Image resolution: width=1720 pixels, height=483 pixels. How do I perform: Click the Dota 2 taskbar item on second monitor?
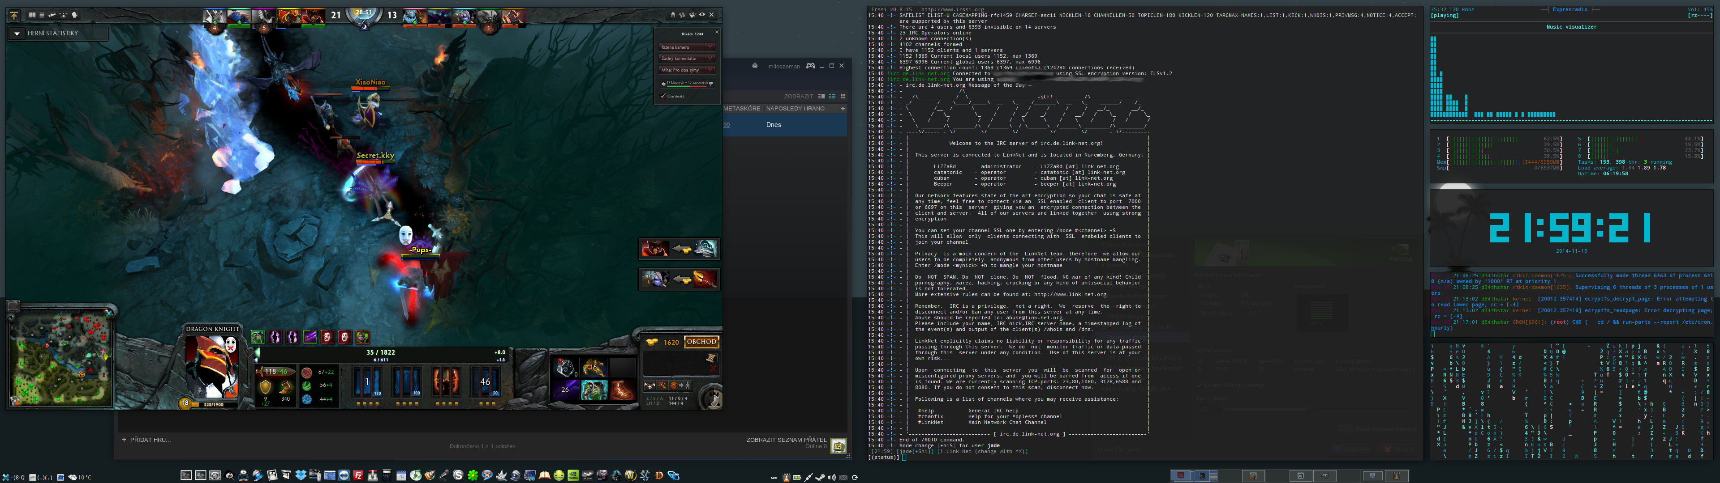pyautogui.click(x=1181, y=476)
